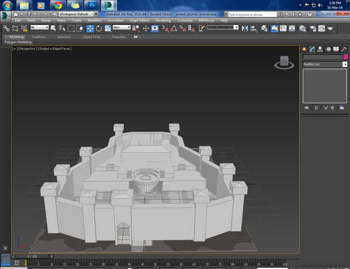Toggle Show End Result in modifier stack

[316, 107]
